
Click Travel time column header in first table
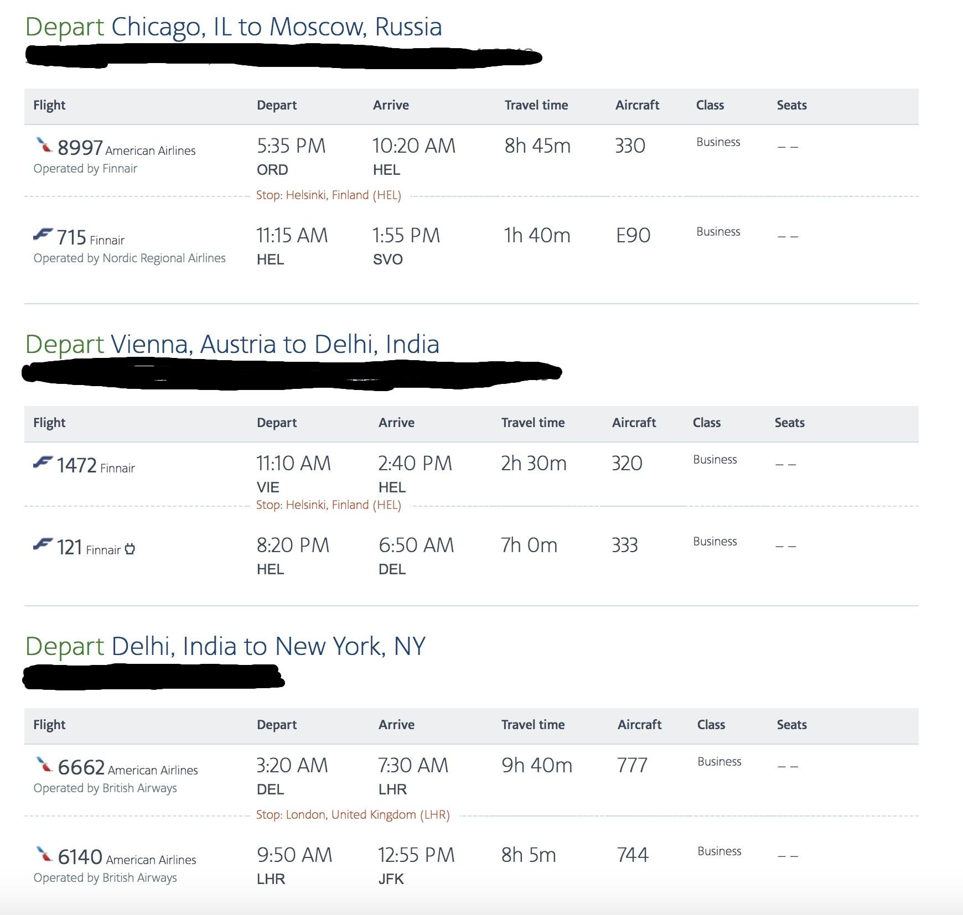point(536,105)
